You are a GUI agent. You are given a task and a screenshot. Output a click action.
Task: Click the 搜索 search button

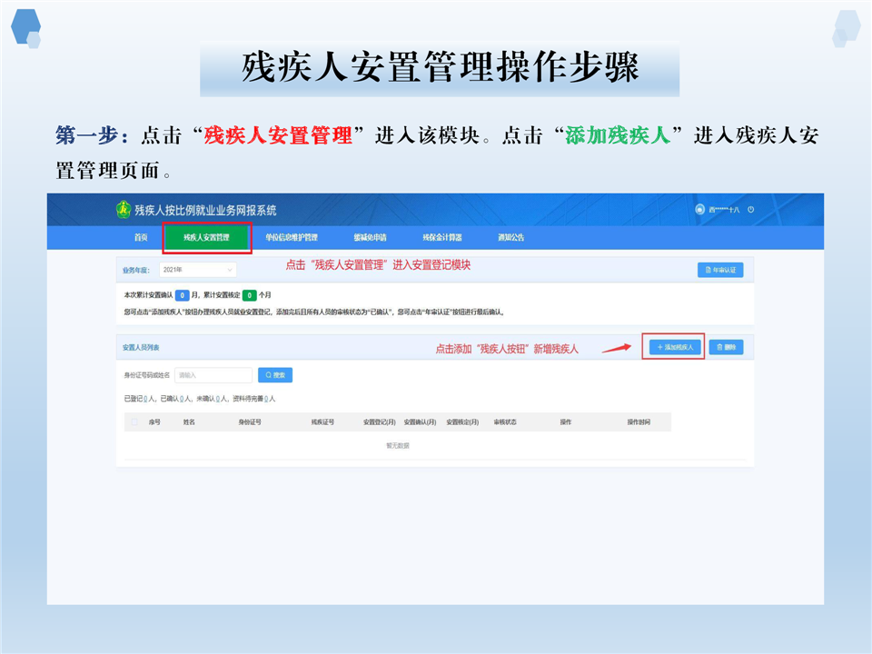(275, 374)
